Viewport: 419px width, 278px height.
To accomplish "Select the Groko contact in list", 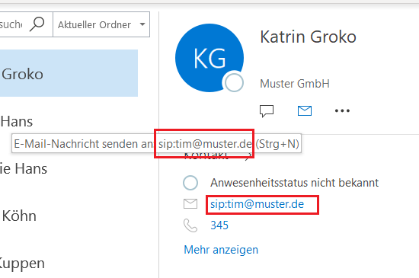I will [x=69, y=73].
